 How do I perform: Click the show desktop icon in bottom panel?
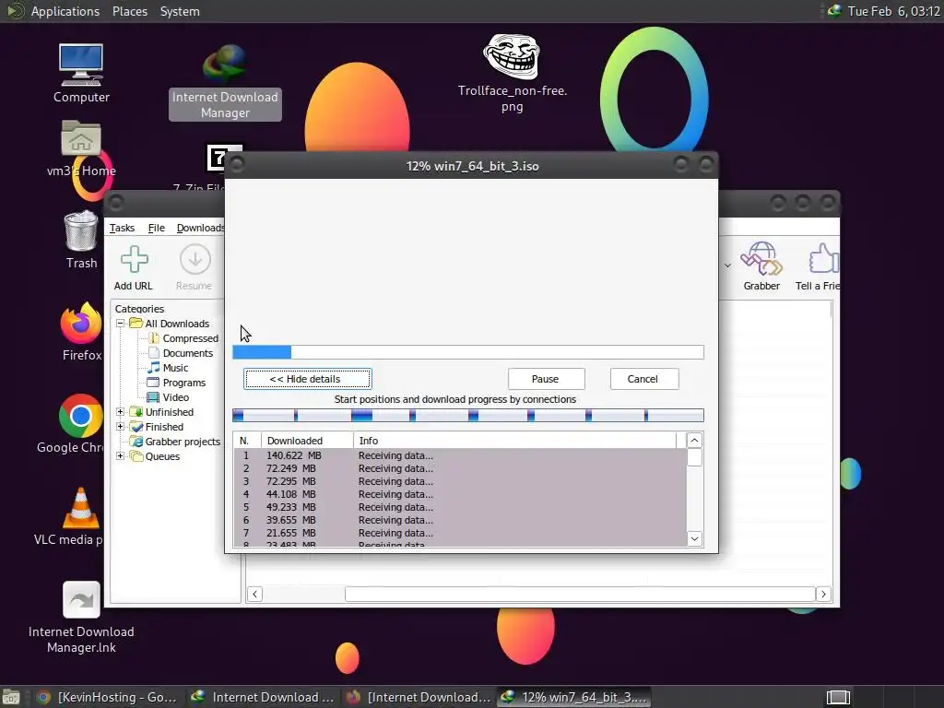11,697
